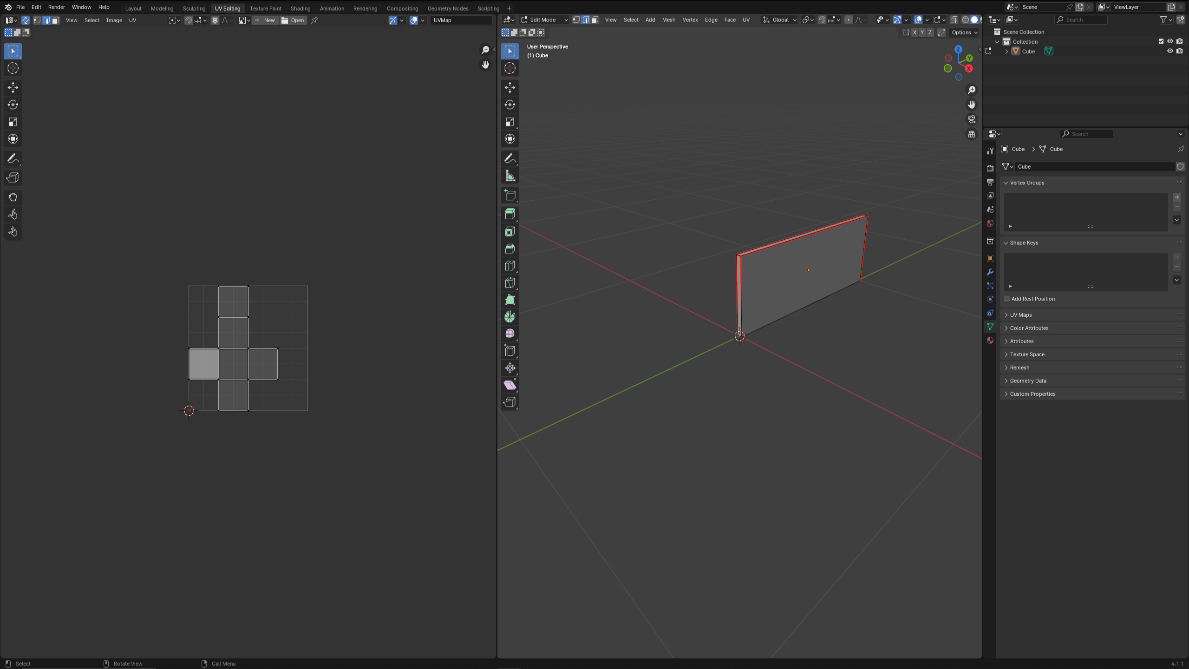Select the Grab tool in UV editor
Image resolution: width=1189 pixels, height=669 pixels.
point(13,197)
